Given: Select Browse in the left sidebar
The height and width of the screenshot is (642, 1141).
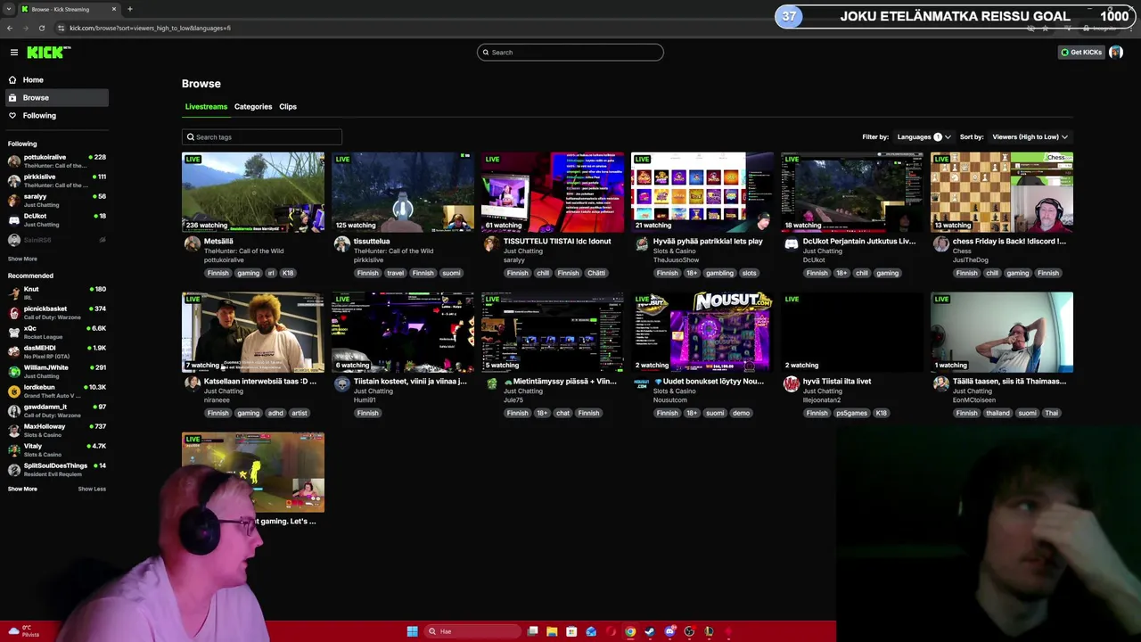Looking at the screenshot, I should pyautogui.click(x=57, y=97).
